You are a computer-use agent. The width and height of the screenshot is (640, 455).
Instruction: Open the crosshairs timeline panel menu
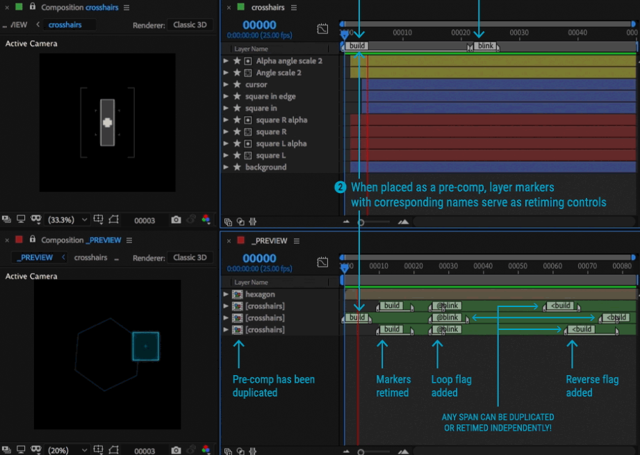point(294,8)
